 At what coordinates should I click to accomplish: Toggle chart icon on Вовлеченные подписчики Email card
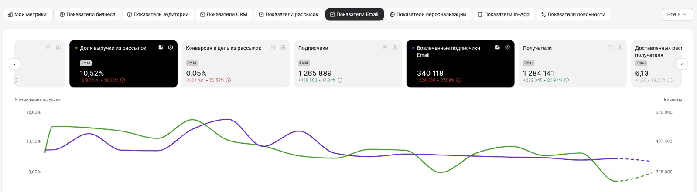pos(498,47)
